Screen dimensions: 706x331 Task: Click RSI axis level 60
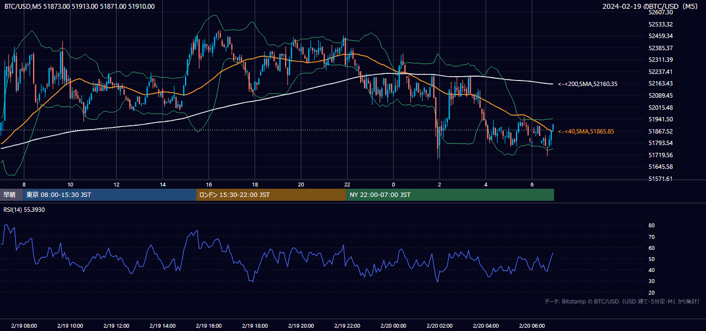[x=651, y=248]
